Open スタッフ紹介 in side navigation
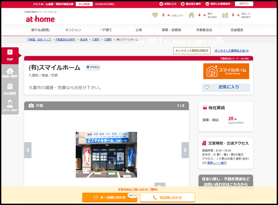278x205 pixels. pos(10,106)
